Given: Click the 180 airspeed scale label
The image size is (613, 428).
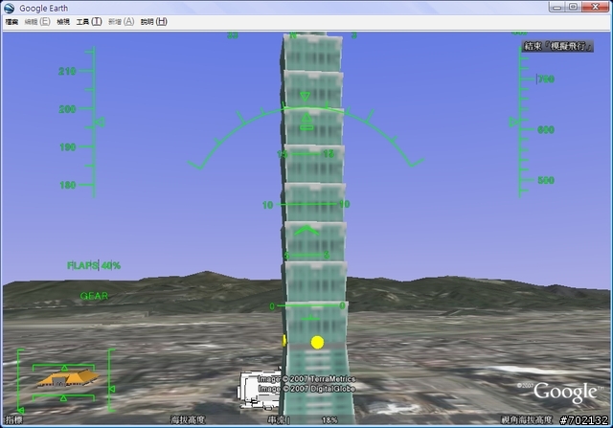Looking at the screenshot, I should coord(67,185).
